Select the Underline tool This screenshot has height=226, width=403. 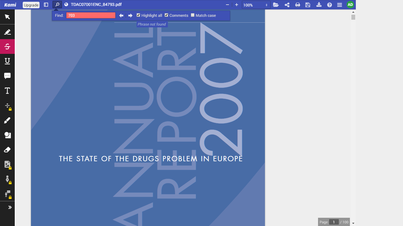[7, 61]
